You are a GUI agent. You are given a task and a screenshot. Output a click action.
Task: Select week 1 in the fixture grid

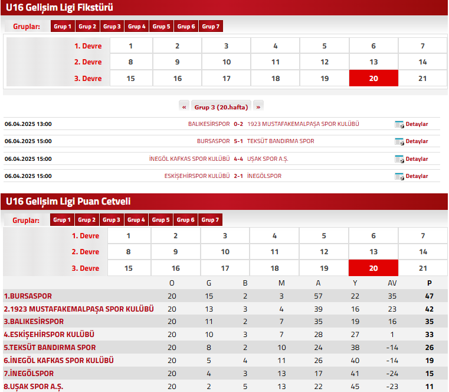pyautogui.click(x=130, y=46)
